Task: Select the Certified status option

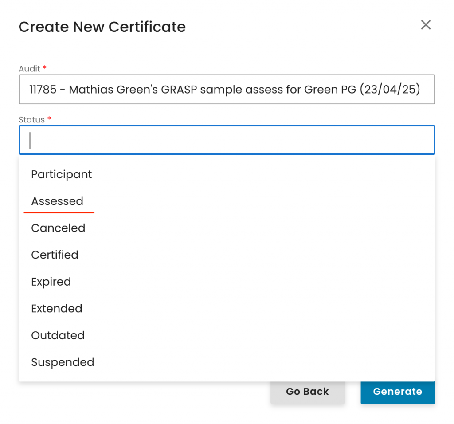Action: [55, 255]
